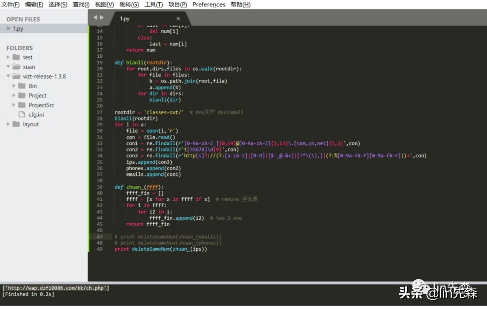This screenshot has height=309, width=487.
Task: Go to previous tab with left arrow
Action: (95, 18)
